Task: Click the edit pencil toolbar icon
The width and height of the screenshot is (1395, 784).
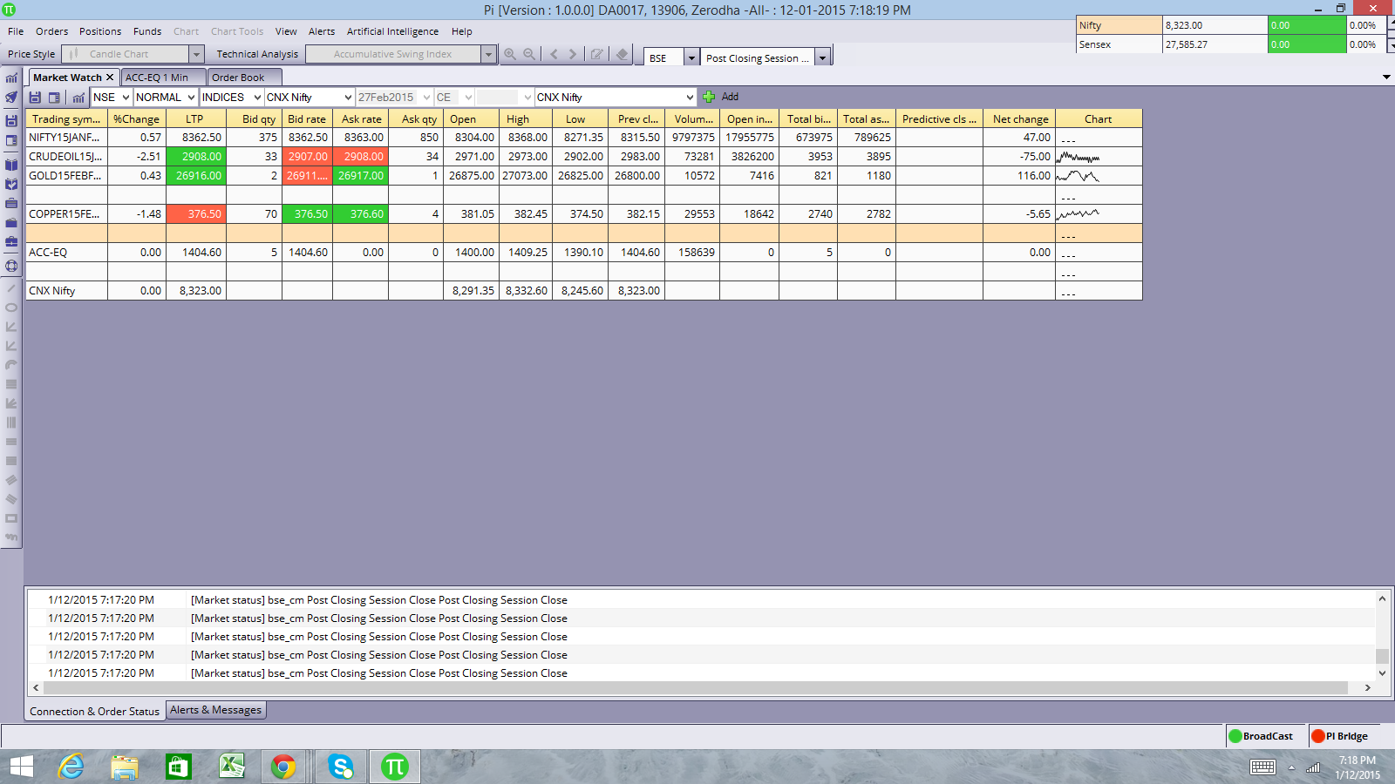Action: (597, 54)
